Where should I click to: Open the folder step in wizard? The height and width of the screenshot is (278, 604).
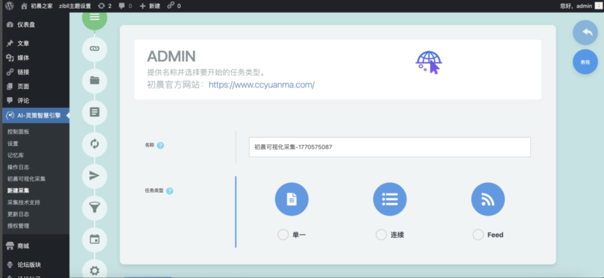(x=94, y=81)
